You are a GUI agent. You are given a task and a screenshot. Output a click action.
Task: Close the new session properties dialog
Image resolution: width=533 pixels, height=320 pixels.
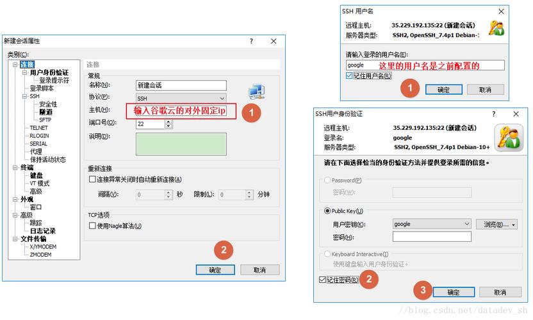click(x=274, y=41)
